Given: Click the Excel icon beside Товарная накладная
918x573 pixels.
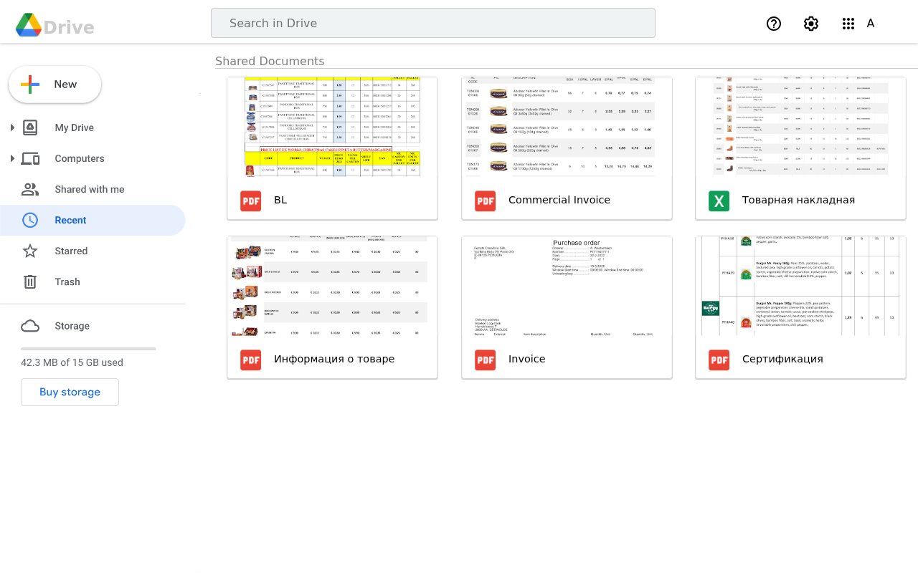Looking at the screenshot, I should [719, 201].
